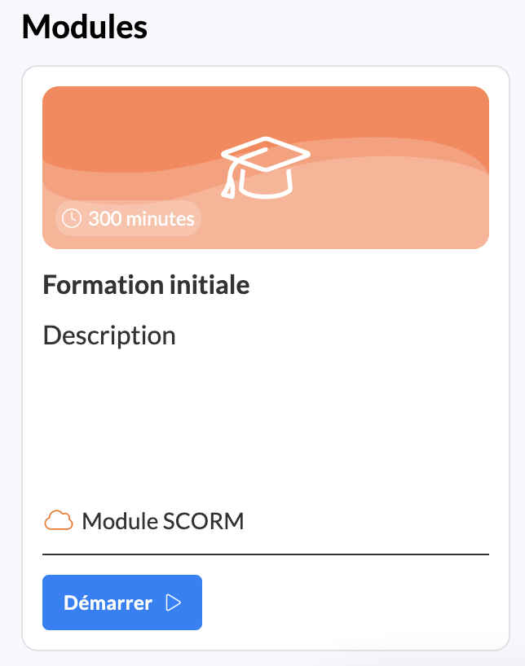
Task: Click the orange cloud SCORM icon
Action: click(x=58, y=520)
